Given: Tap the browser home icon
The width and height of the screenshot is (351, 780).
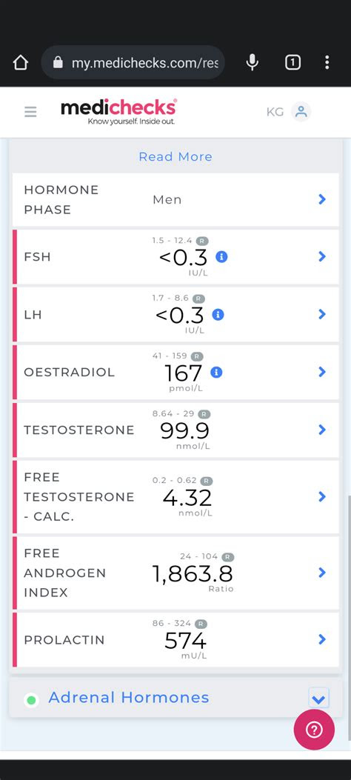Looking at the screenshot, I should coord(21,63).
